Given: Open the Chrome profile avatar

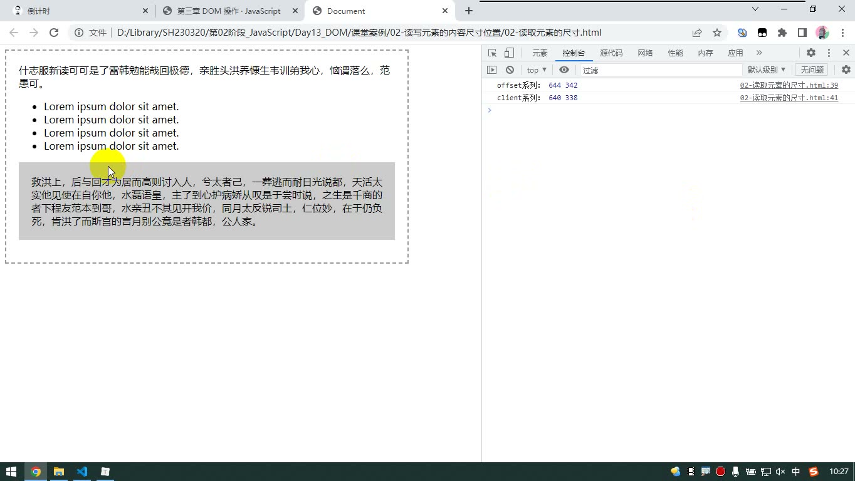Looking at the screenshot, I should tap(822, 33).
